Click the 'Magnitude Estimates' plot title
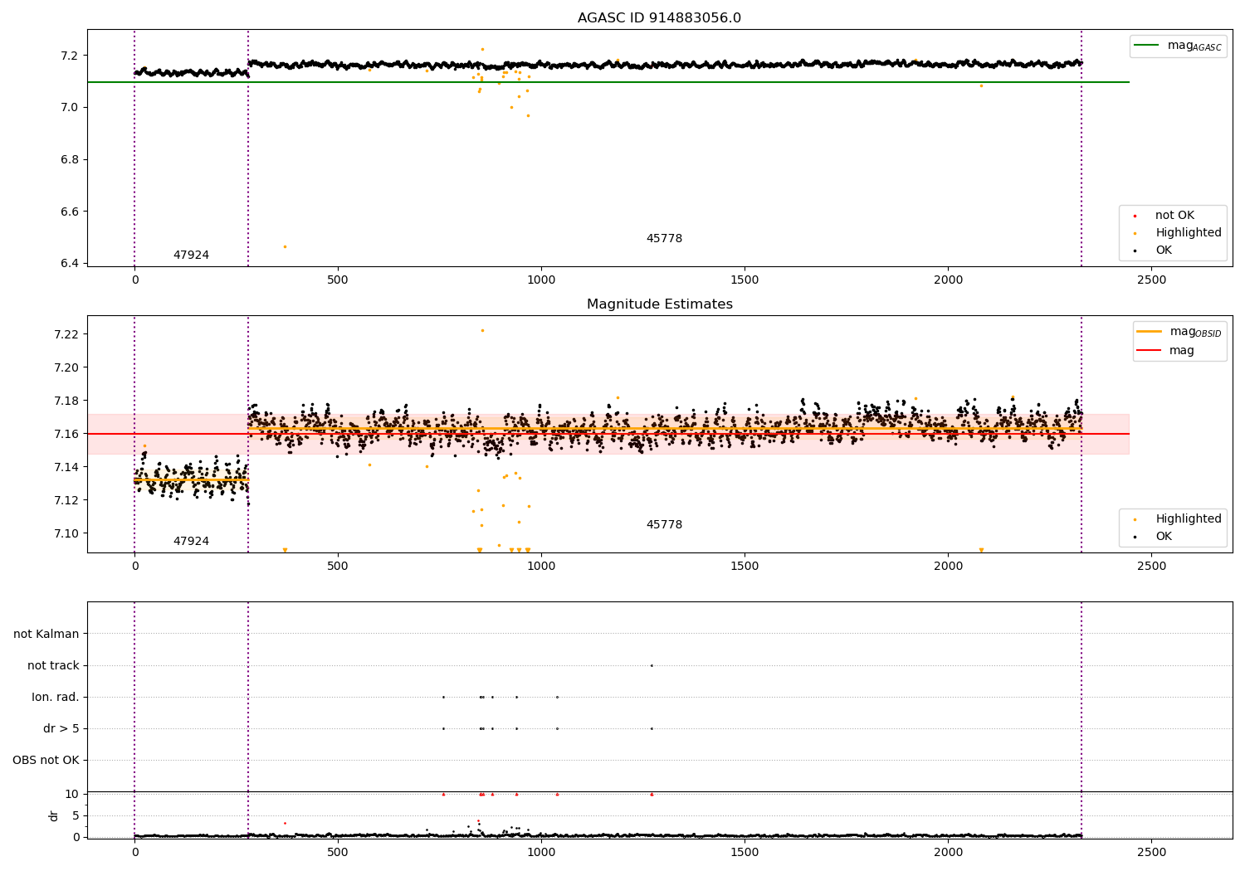The width and height of the screenshot is (1245, 871). pyautogui.click(x=659, y=304)
